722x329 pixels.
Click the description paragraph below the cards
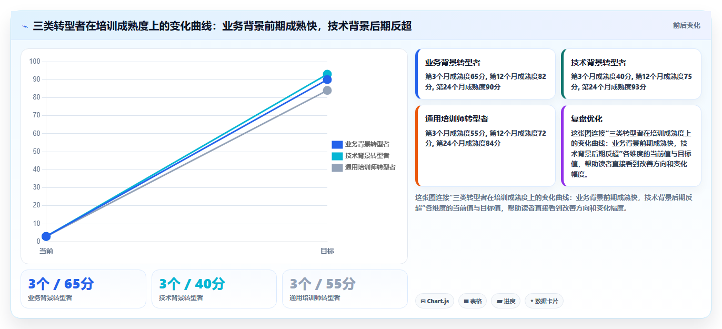tap(554, 203)
